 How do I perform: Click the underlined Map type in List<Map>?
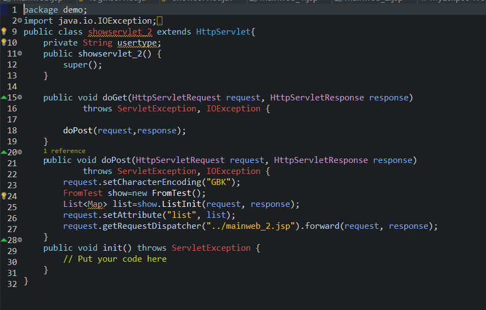[x=95, y=204]
